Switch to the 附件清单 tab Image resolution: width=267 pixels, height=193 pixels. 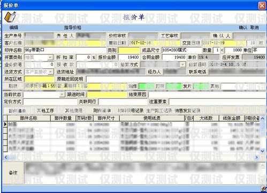pyautogui.click(x=102, y=111)
